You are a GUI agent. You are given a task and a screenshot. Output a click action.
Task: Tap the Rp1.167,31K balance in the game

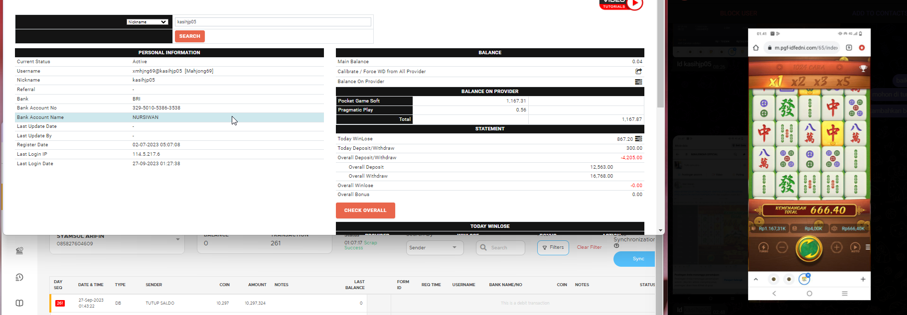pos(772,229)
